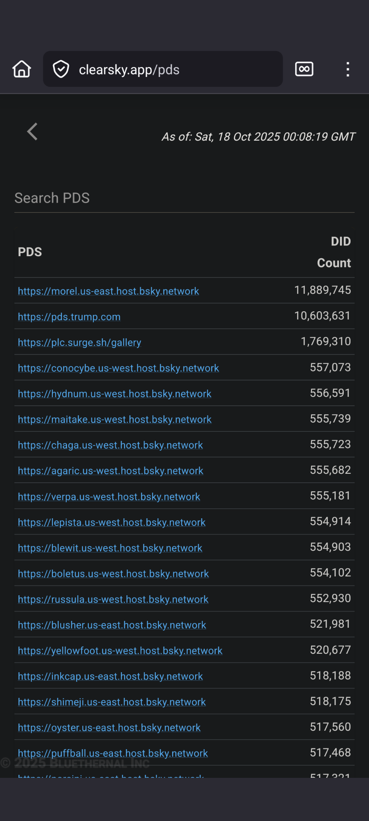Follow the hydnum.us-west PDS link

[114, 394]
